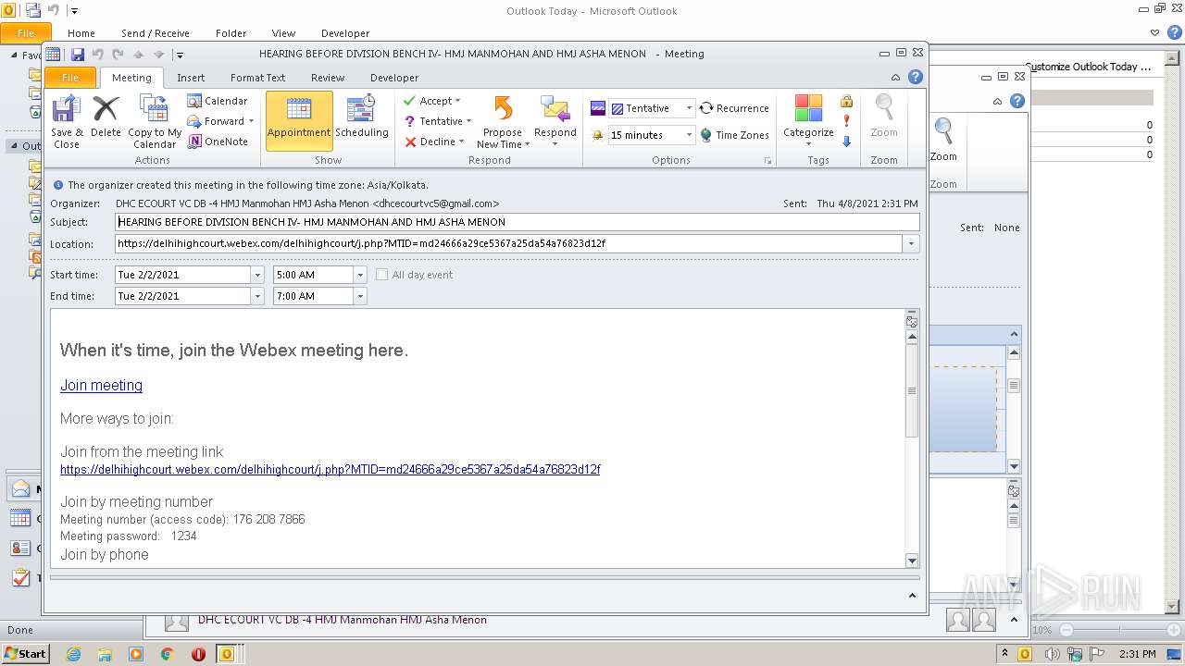Switch to the Review tab
The width and height of the screenshot is (1185, 666).
tap(327, 78)
